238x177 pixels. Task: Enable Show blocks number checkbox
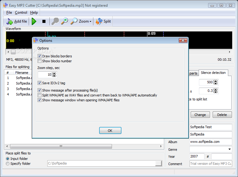(39, 61)
